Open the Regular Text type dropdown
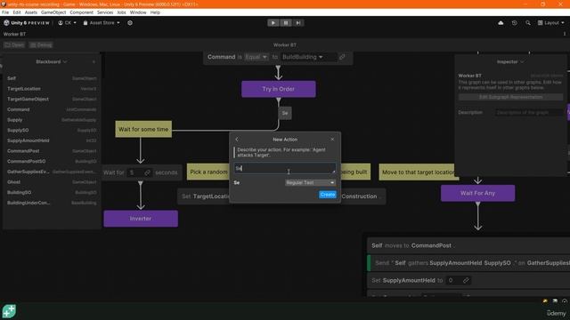 (x=310, y=183)
